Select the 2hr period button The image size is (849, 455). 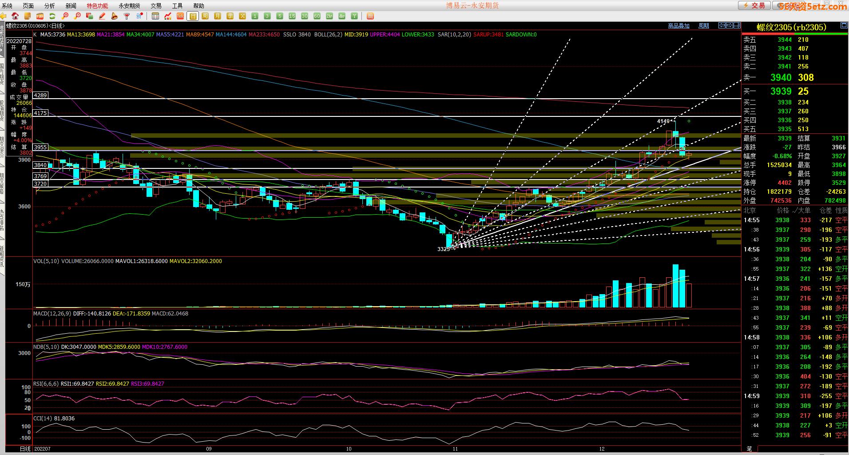[x=329, y=16]
